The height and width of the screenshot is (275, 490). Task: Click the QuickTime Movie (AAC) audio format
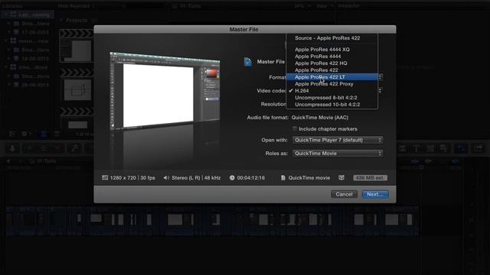point(320,118)
